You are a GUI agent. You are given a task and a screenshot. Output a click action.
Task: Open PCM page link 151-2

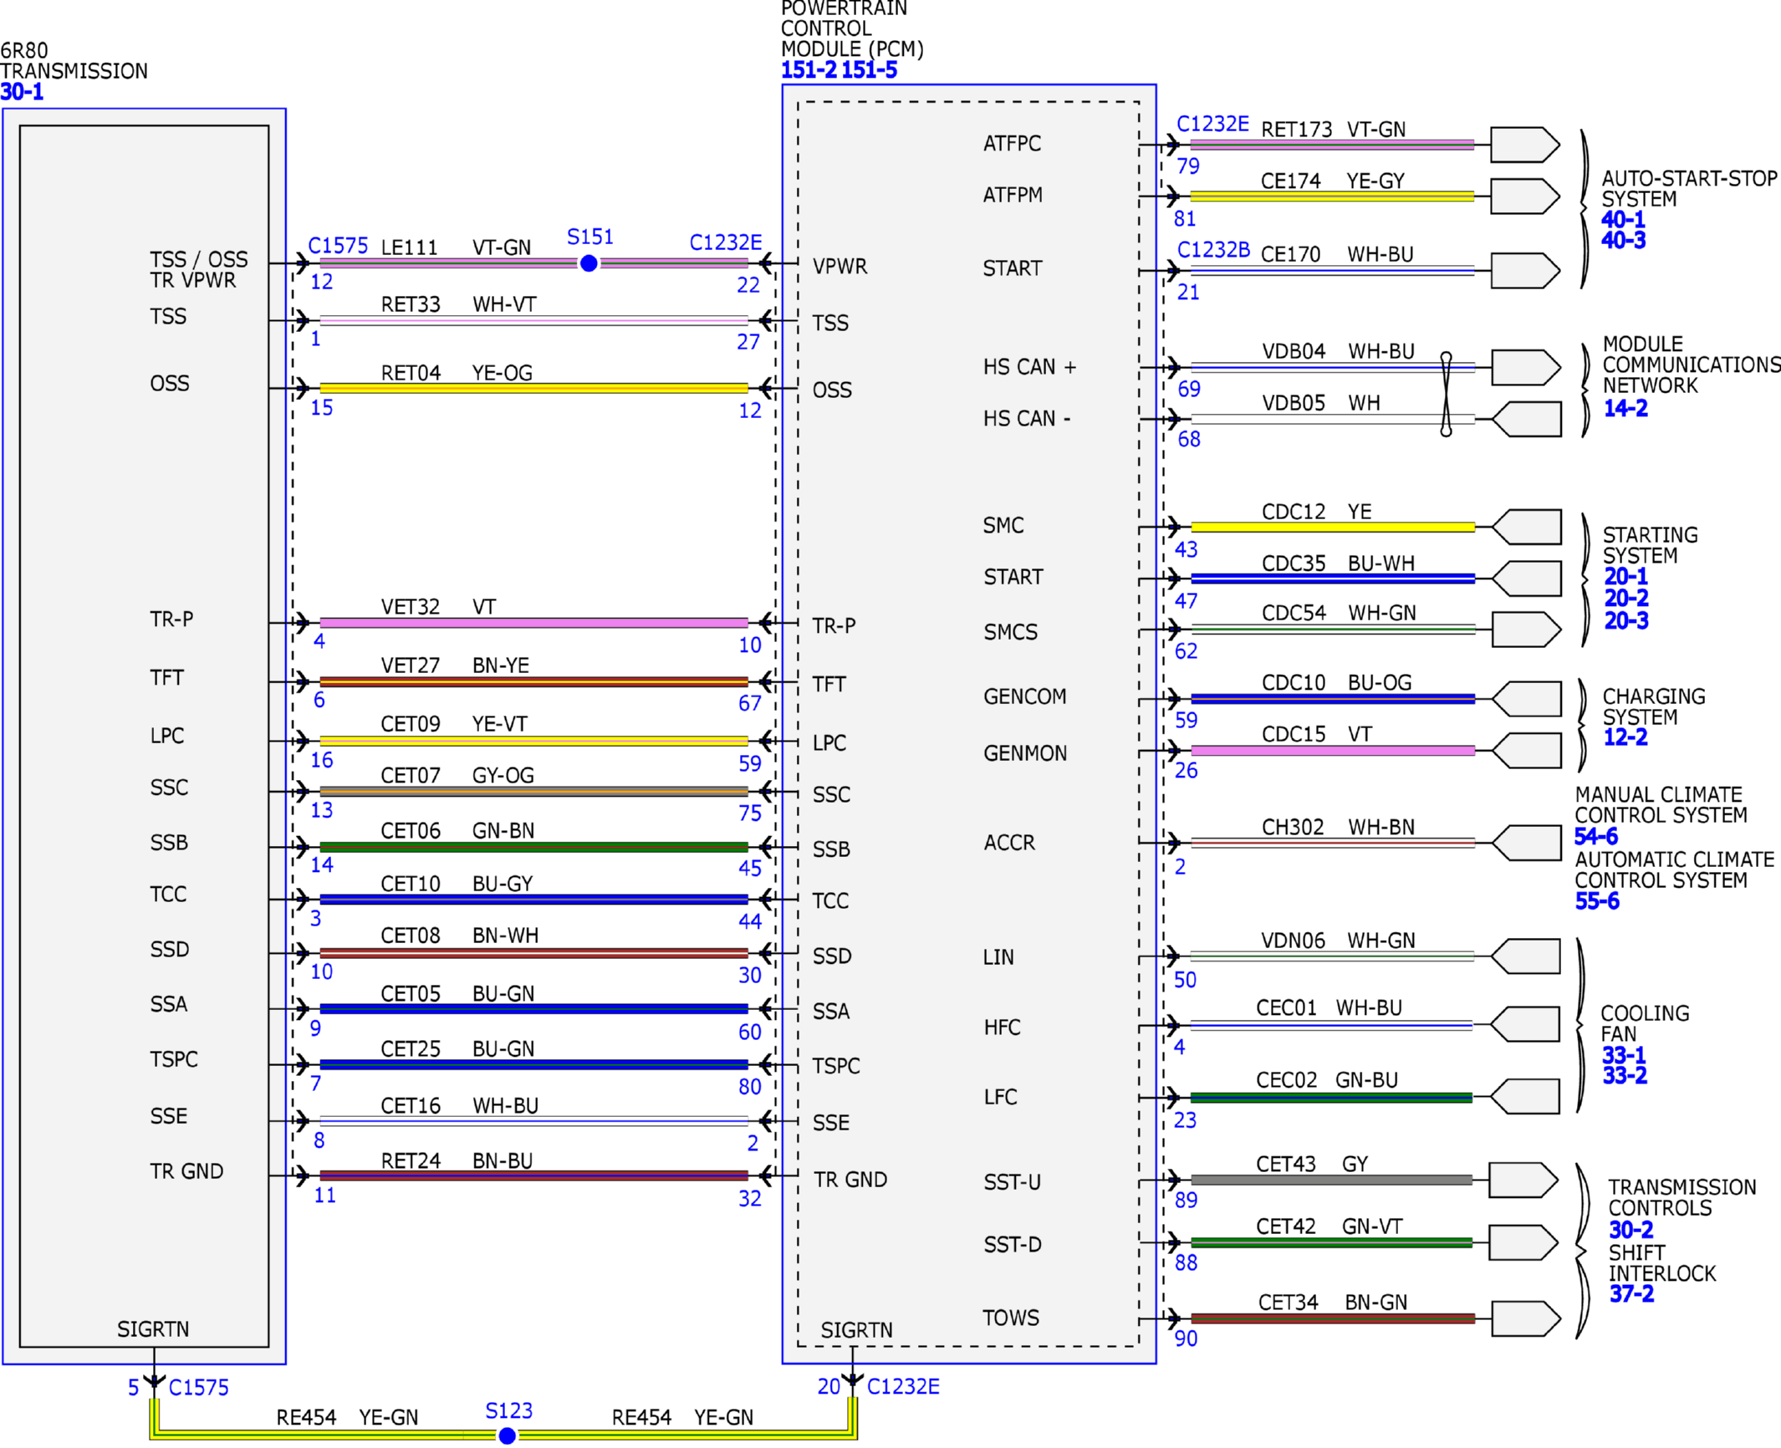[x=808, y=70]
